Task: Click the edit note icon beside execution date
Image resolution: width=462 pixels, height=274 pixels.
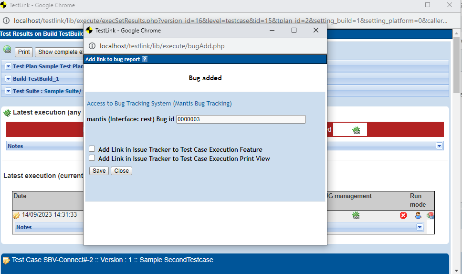Action: pos(16,216)
